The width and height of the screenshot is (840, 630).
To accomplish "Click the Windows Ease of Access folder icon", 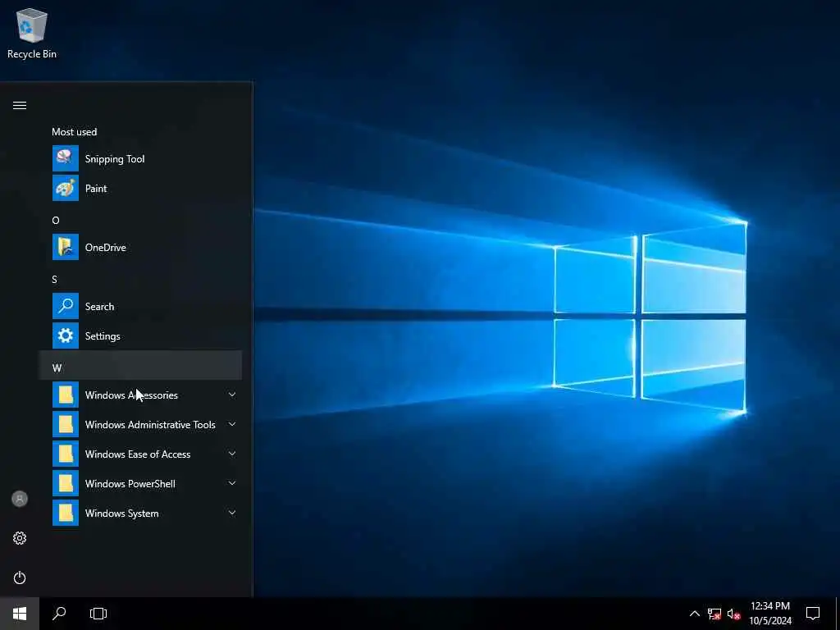I will click(66, 454).
